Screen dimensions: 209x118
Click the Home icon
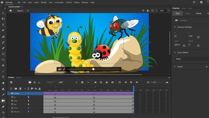coord(2,2)
